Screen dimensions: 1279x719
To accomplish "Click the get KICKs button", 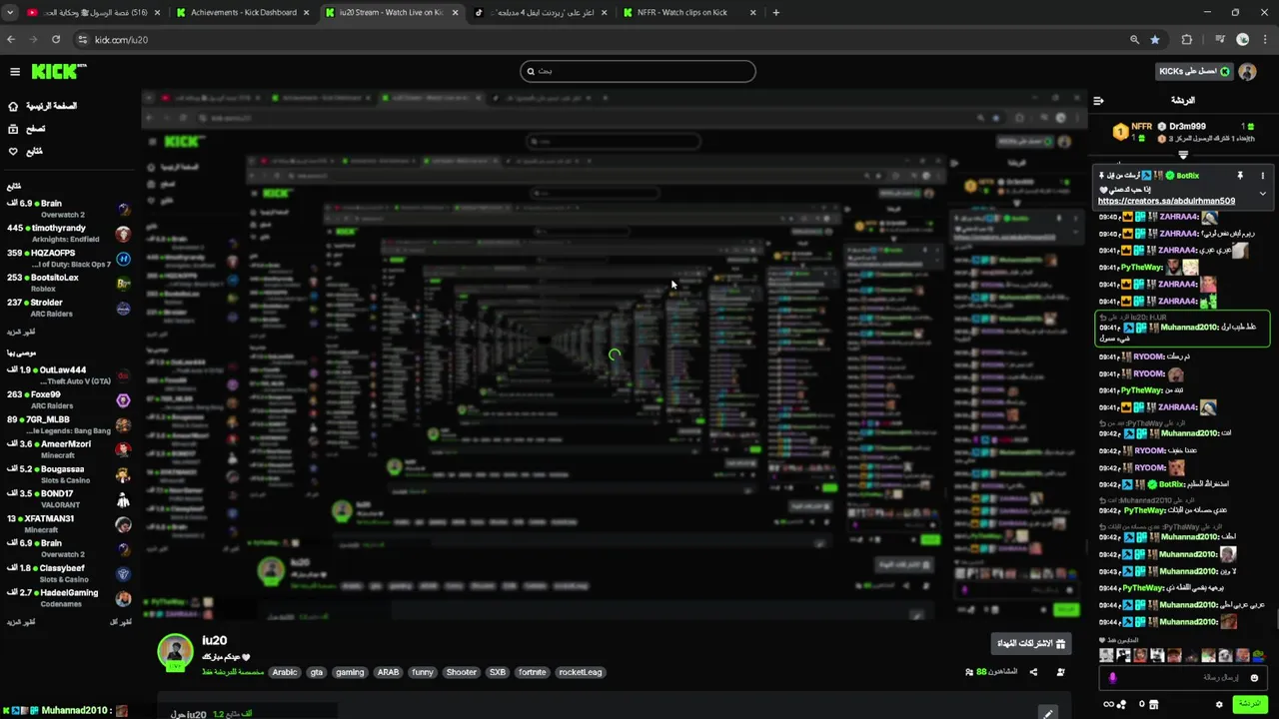I will 1194,71.
